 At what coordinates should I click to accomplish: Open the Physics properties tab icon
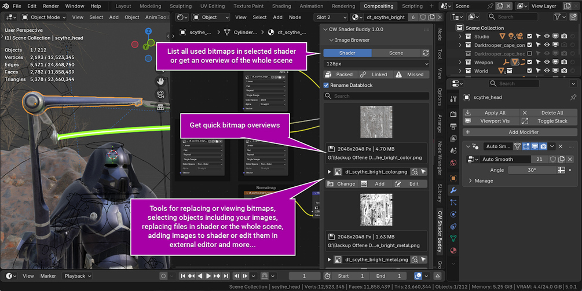(x=453, y=215)
